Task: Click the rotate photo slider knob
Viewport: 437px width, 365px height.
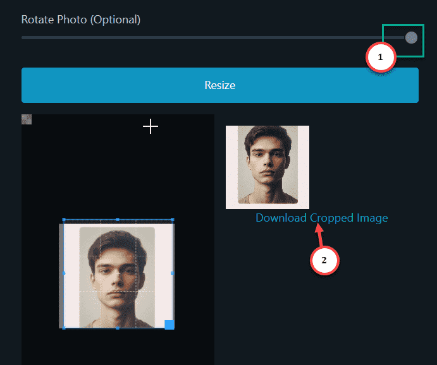Action: [x=411, y=37]
